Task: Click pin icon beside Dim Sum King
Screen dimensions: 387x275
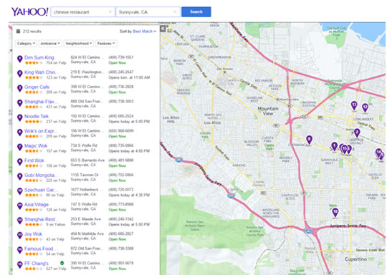Action: click(20, 59)
